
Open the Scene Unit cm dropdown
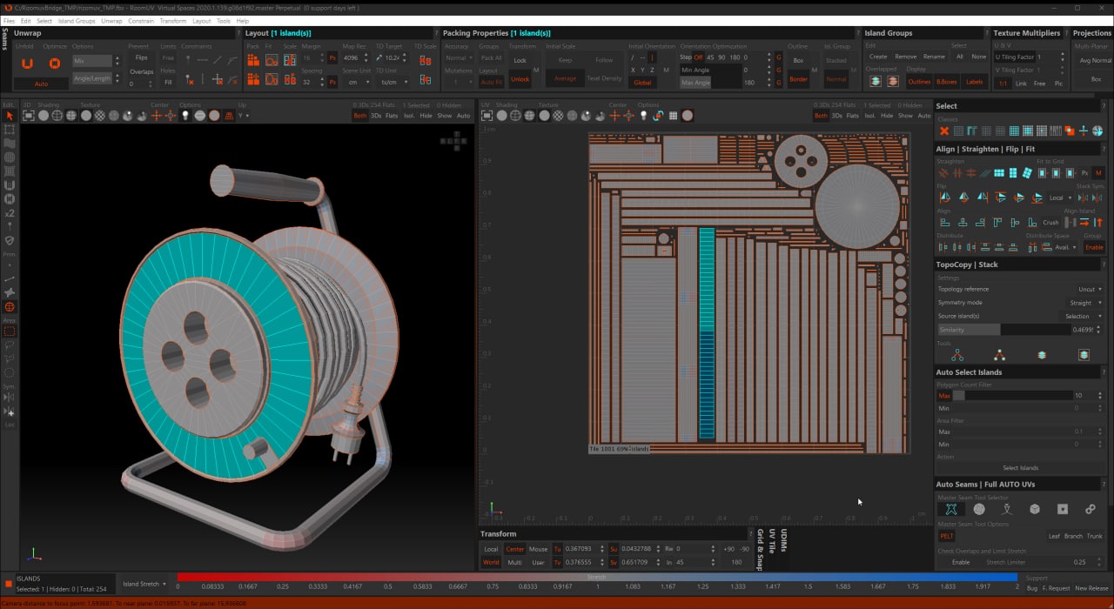point(355,82)
